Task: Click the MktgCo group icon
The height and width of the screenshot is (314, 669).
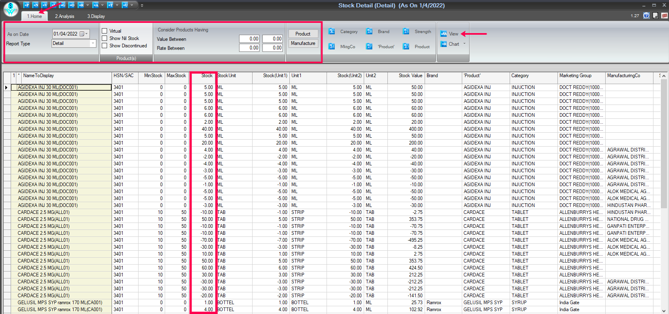Action: 332,47
